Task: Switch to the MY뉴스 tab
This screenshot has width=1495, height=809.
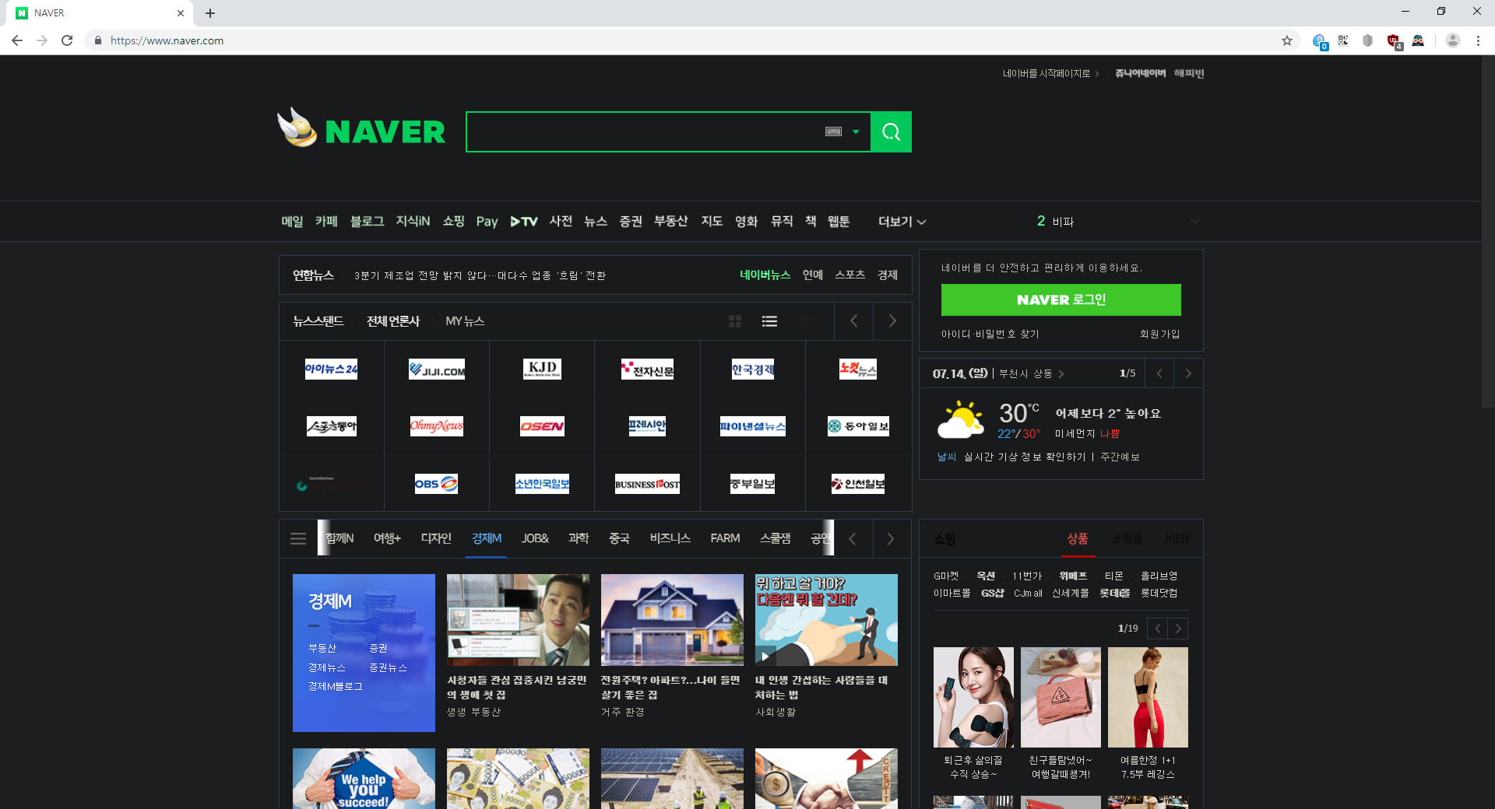Action: (465, 321)
